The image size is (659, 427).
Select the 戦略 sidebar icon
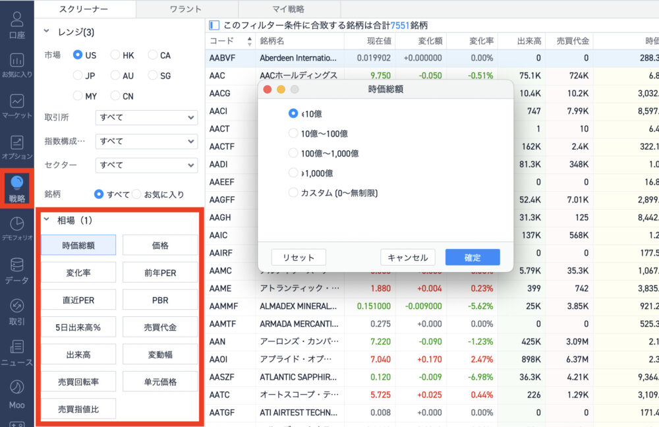point(16,188)
